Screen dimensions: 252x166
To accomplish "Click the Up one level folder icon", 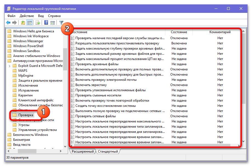I will point(23,23).
